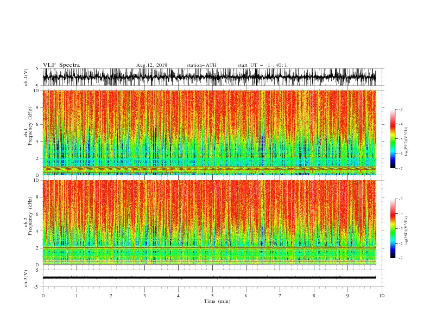Click the "-3" label on upper colorbar
The height and width of the screenshot is (332, 430).
point(401,109)
